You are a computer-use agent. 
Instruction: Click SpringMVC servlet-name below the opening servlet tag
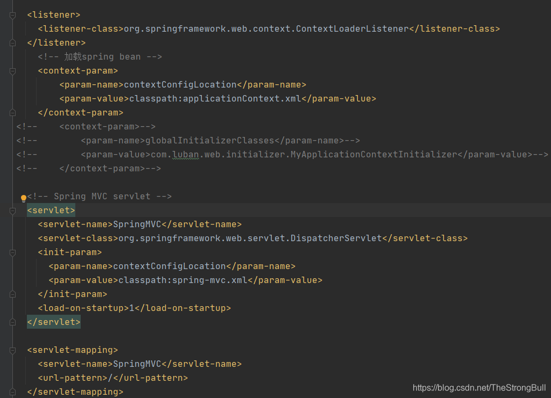tap(139, 225)
